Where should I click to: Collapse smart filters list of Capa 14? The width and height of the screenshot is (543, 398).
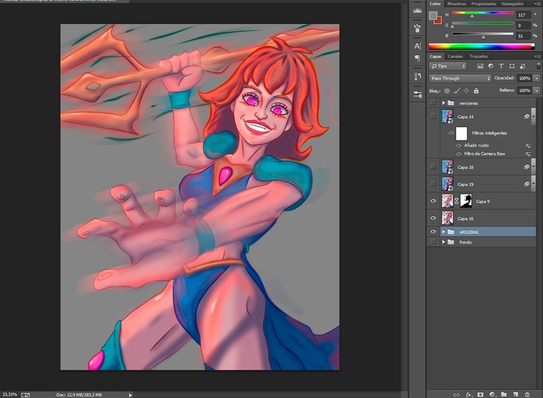click(533, 117)
